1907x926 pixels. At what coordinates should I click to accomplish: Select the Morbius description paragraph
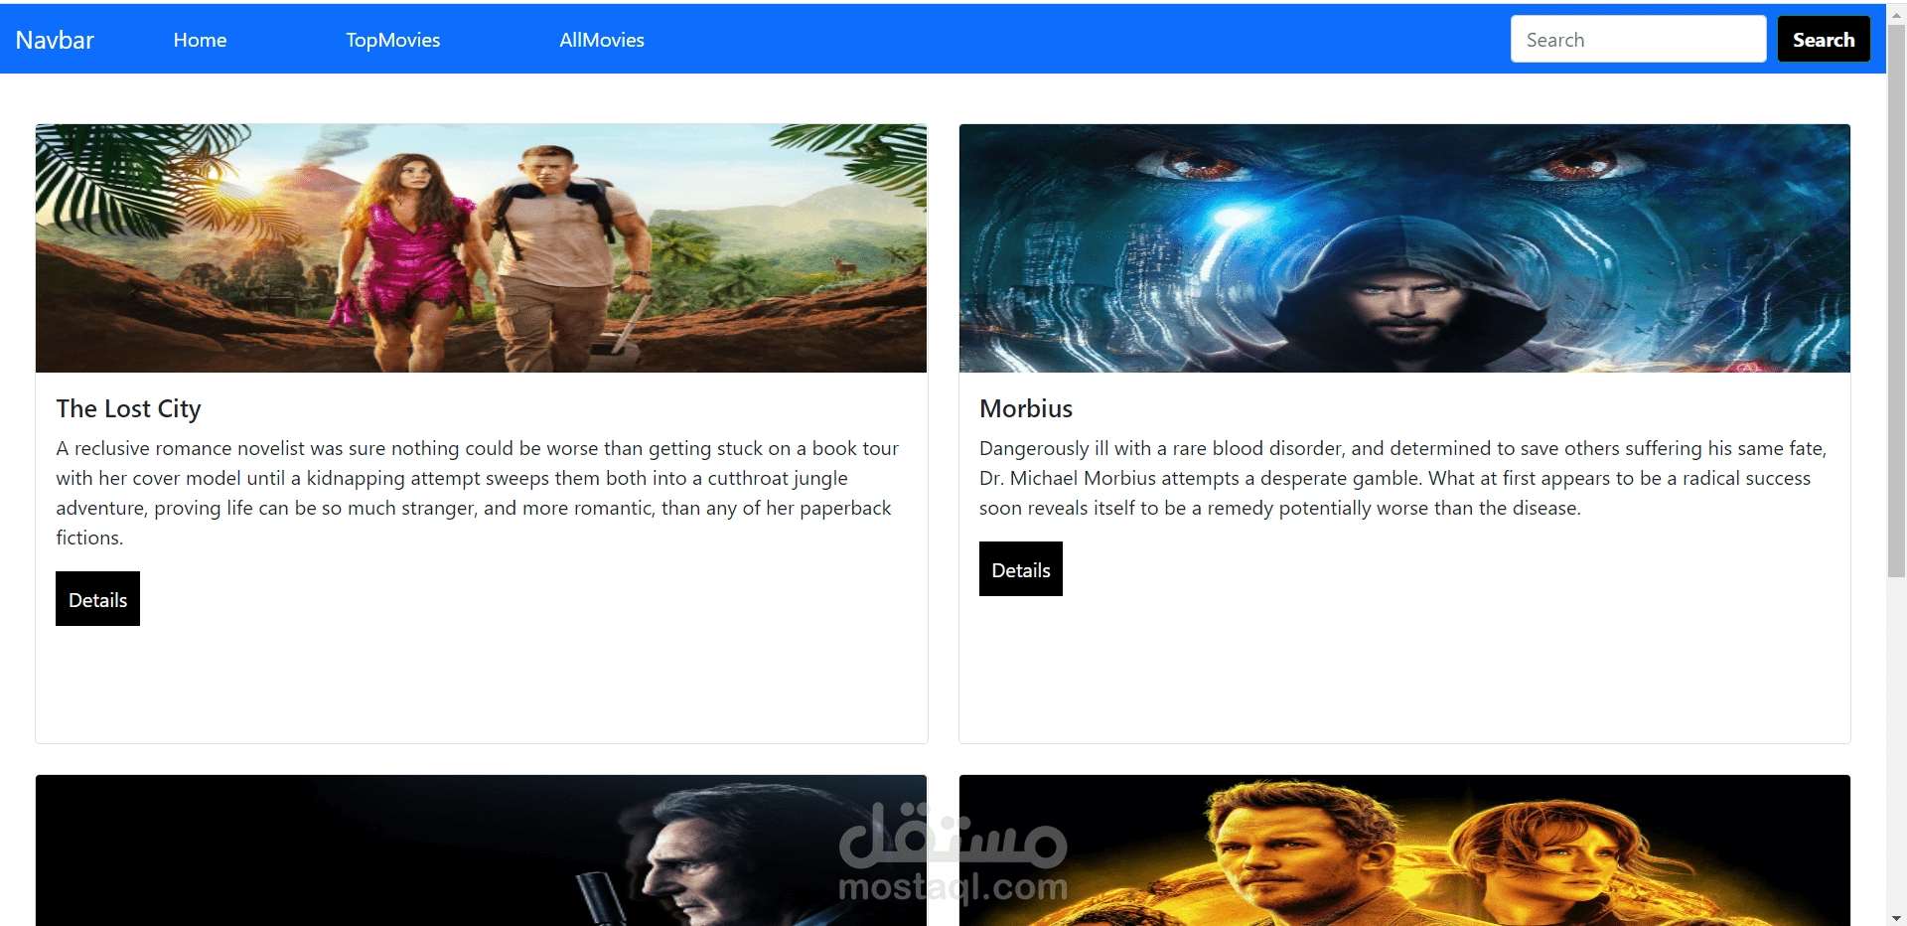[x=1403, y=478]
